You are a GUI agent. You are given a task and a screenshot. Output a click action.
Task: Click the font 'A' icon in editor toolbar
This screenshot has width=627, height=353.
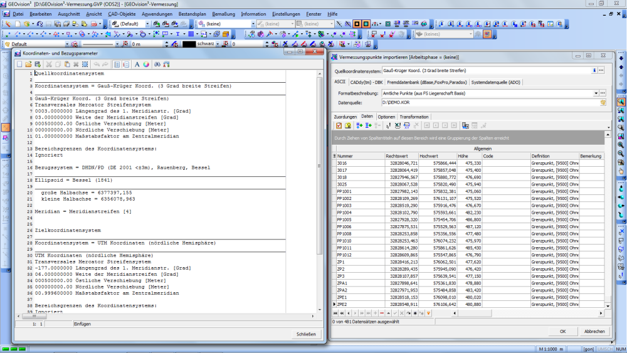pyautogui.click(x=137, y=65)
